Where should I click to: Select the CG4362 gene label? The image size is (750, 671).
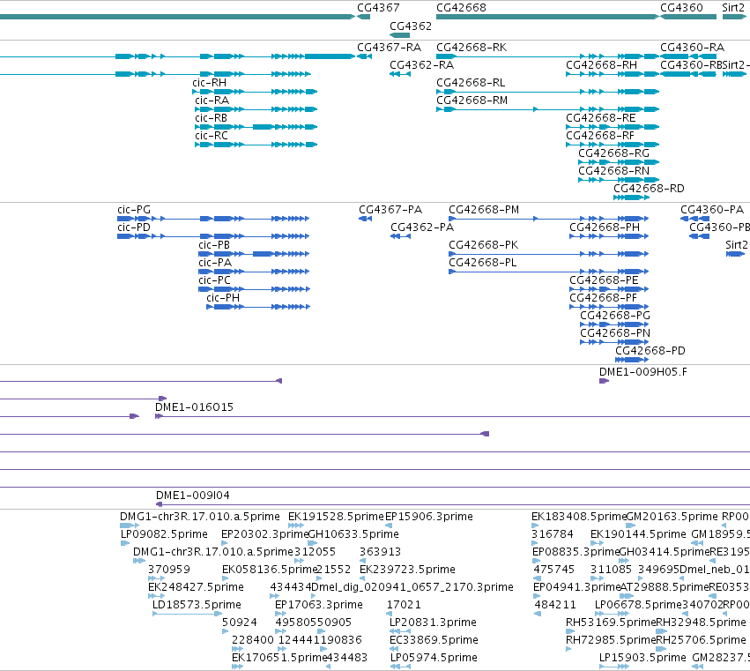[x=411, y=26]
